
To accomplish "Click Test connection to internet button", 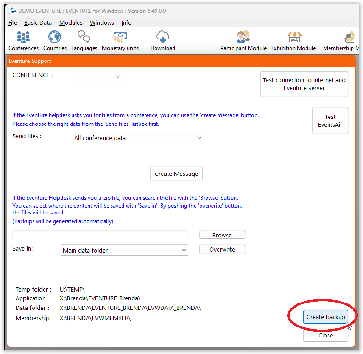I will [304, 84].
